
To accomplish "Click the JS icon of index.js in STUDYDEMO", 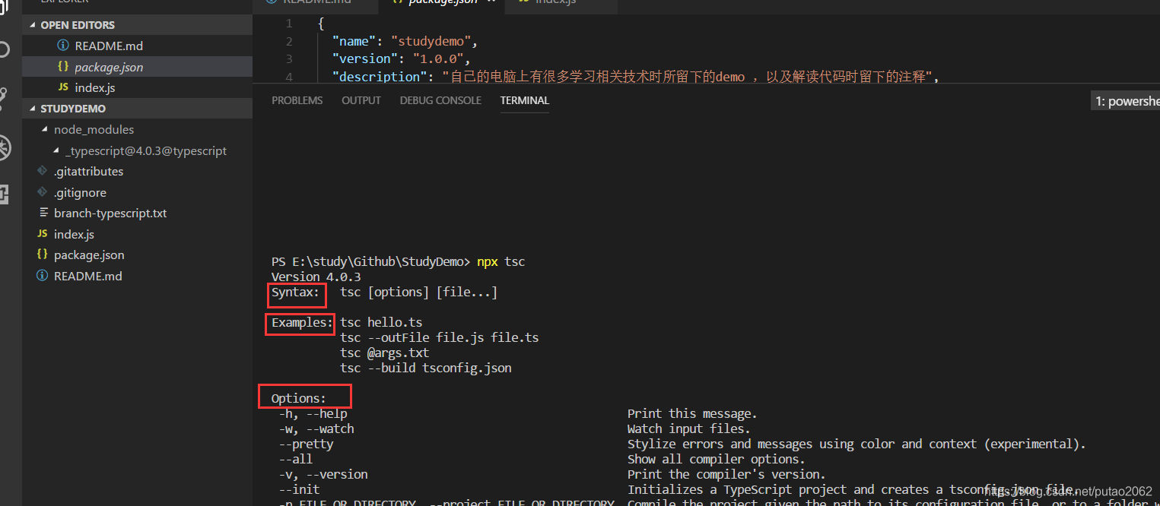I will click(43, 234).
